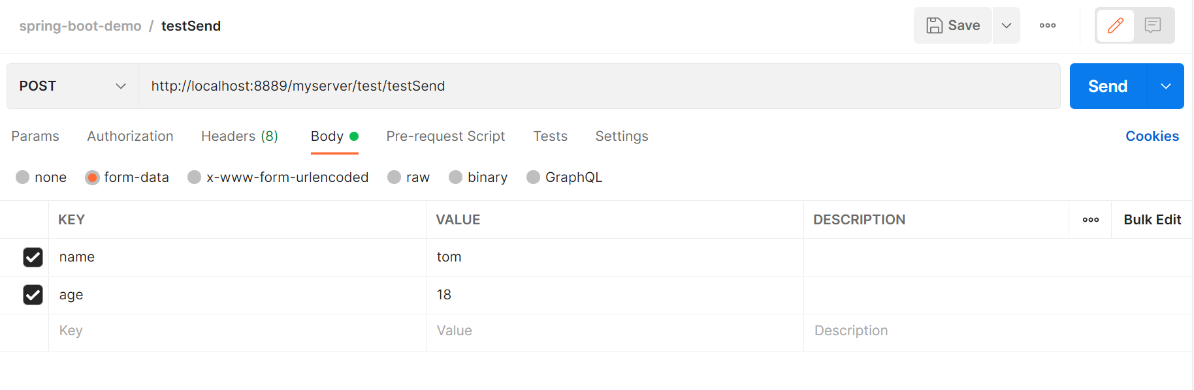This screenshot has width=1194, height=390.
Task: Click the pencil edit icon
Action: (1115, 25)
